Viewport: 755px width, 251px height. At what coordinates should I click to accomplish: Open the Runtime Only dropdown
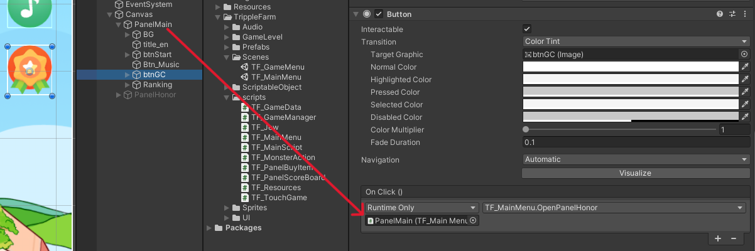coord(421,208)
